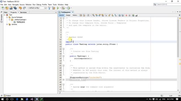Screen dimensions: 181x101
Task: Click the Shift Line Left icon
Action: coord(119,15)
